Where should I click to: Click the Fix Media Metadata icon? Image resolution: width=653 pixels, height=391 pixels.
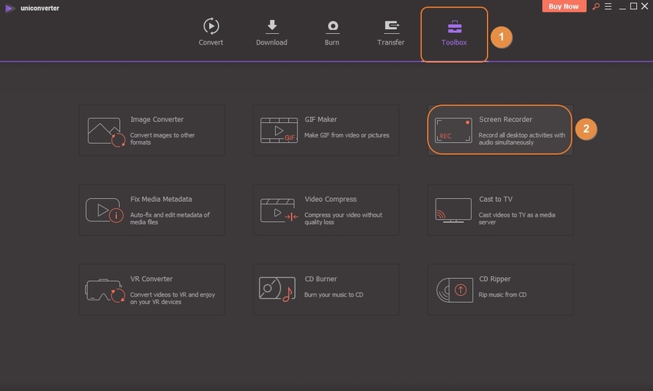tap(106, 210)
